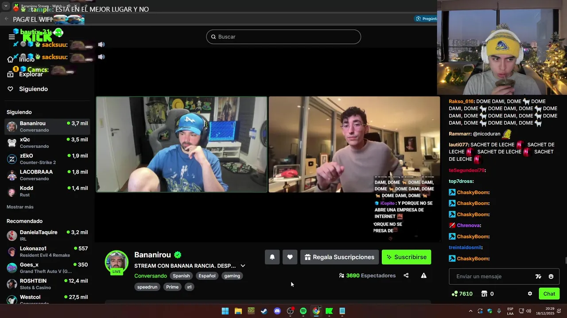
Task: Open chat settings gear icon
Action: coord(530,294)
